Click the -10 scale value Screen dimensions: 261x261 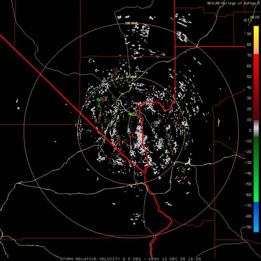coord(248,141)
